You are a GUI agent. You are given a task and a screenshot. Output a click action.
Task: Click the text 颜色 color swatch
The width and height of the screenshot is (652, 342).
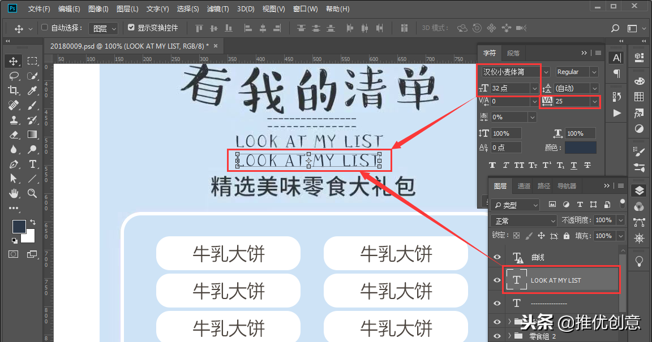(x=581, y=148)
